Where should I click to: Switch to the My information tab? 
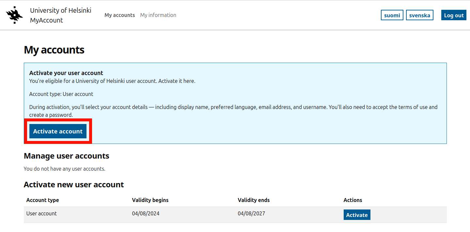(x=158, y=15)
